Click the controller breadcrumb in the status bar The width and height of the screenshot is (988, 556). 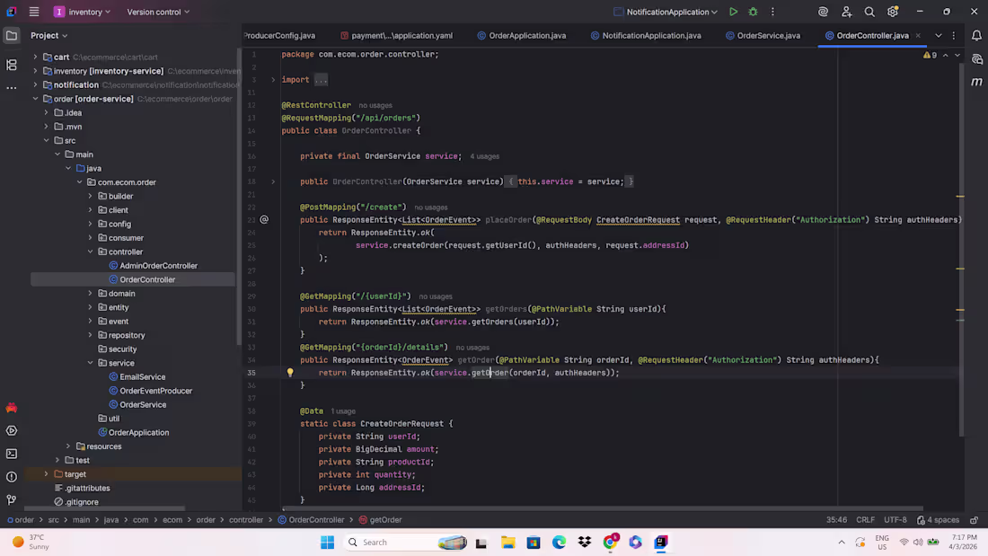pos(247,519)
